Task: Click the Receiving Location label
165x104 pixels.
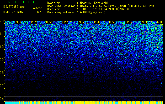Action: point(61,6)
